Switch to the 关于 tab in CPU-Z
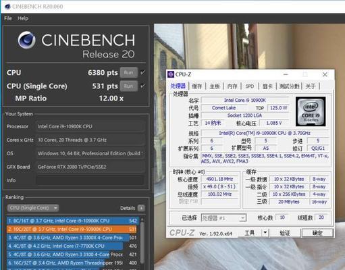 (311, 86)
